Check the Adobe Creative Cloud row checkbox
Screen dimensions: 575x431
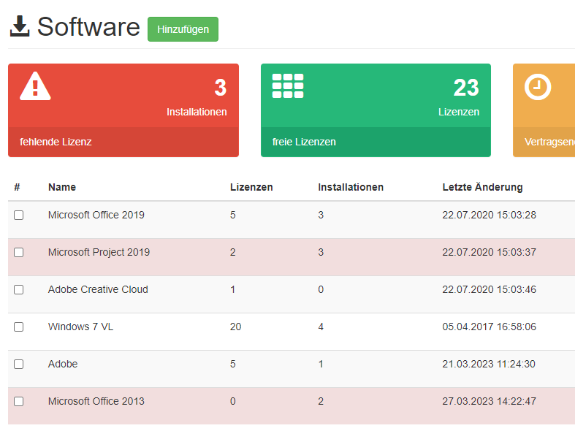[19, 290]
